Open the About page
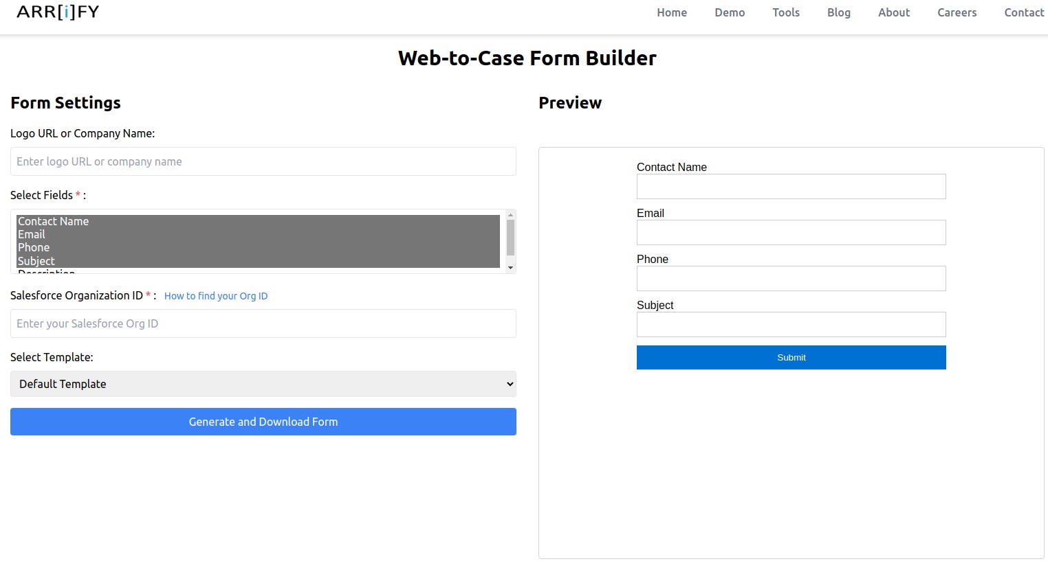 pyautogui.click(x=893, y=12)
